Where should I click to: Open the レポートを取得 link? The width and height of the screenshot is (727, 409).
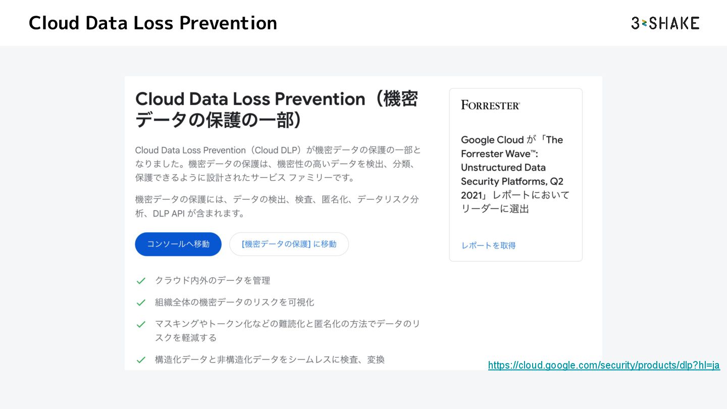point(488,245)
